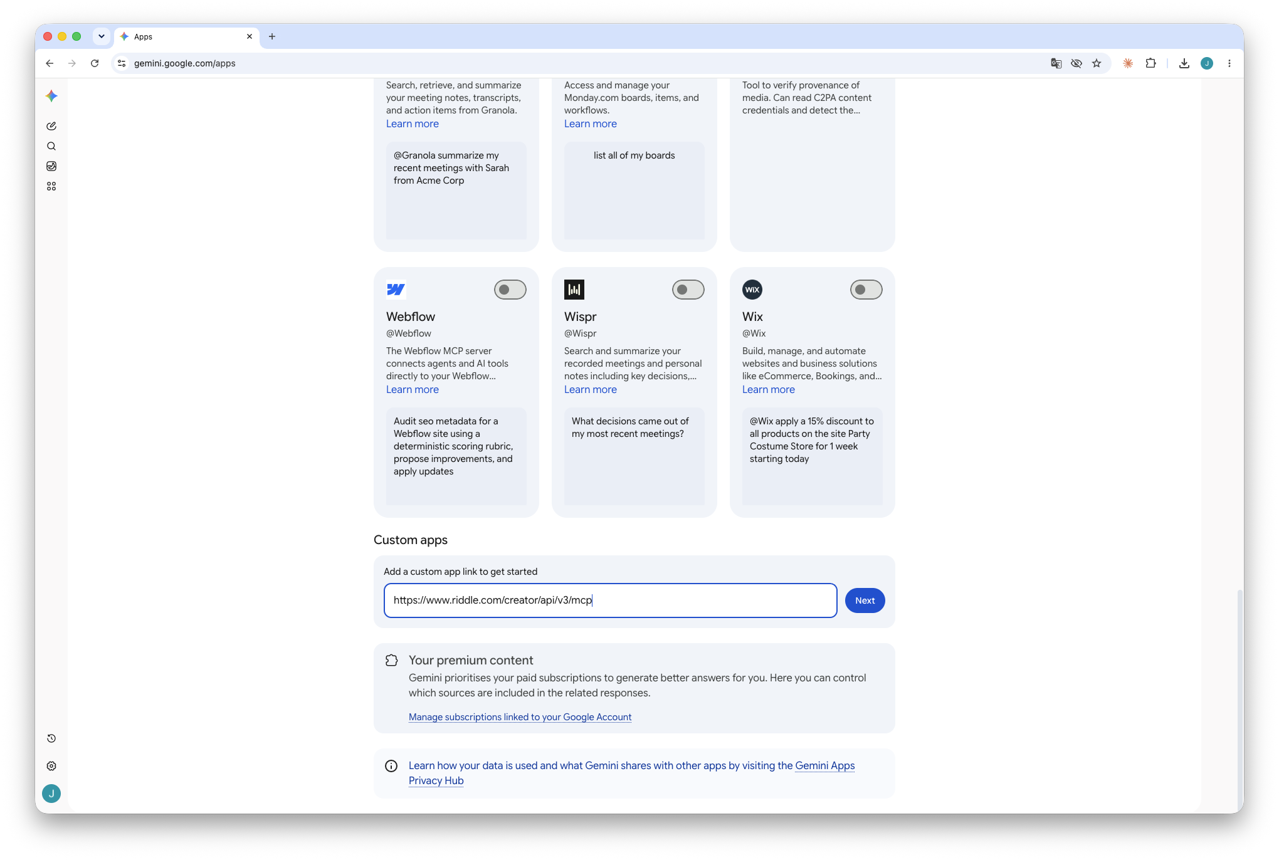Click the browser forward arrow
Viewport: 1279px width, 860px height.
pos(72,63)
